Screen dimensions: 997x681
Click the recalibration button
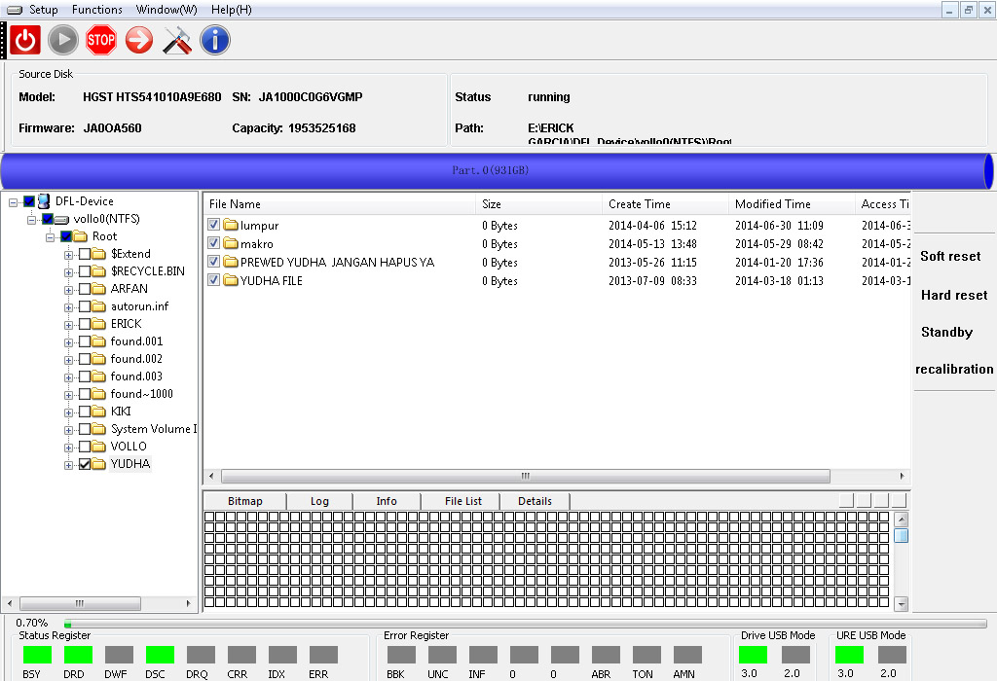[x=954, y=369]
